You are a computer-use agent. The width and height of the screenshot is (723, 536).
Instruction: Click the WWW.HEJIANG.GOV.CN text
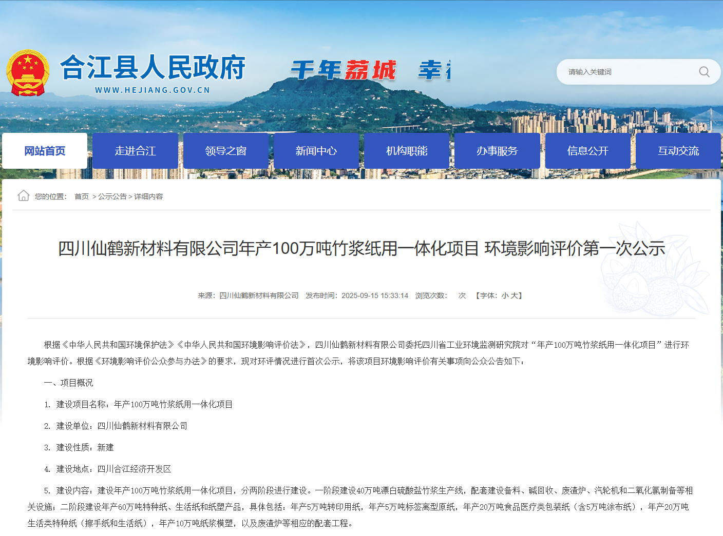[153, 90]
